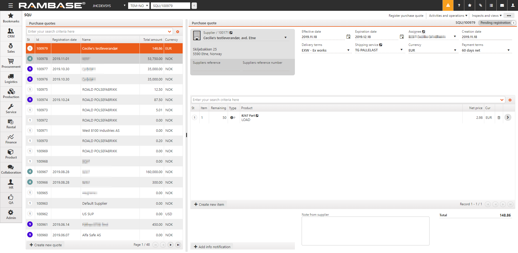Delete item 1 with trash icon
The image size is (518, 253).
coord(499,118)
